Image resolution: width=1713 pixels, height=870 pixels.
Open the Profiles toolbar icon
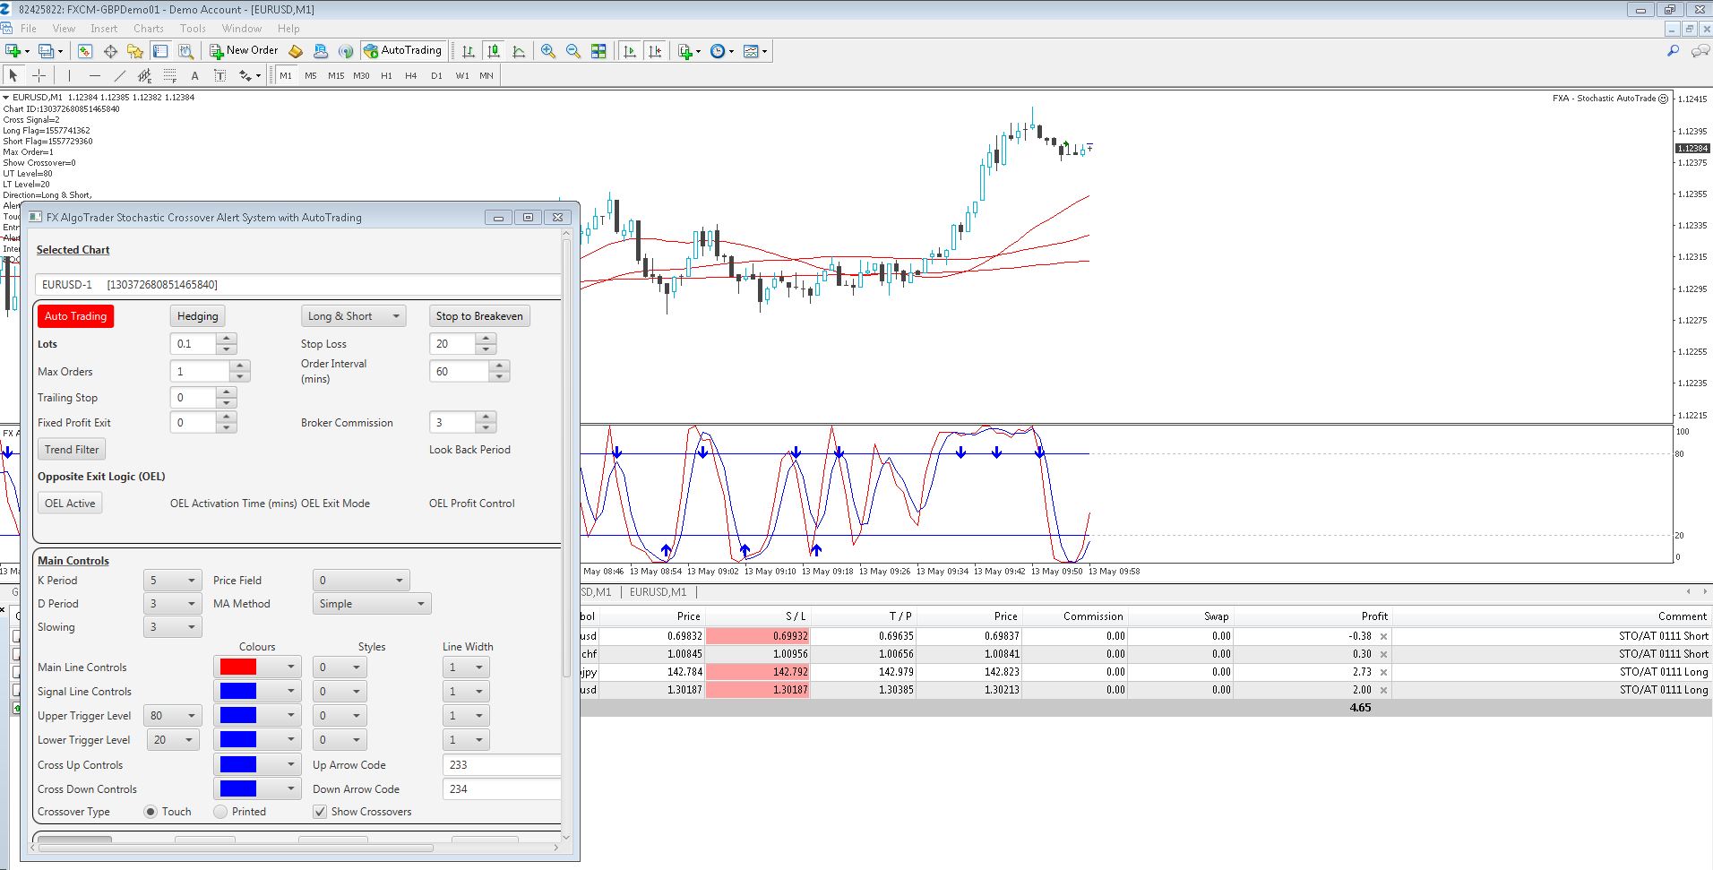(x=46, y=51)
